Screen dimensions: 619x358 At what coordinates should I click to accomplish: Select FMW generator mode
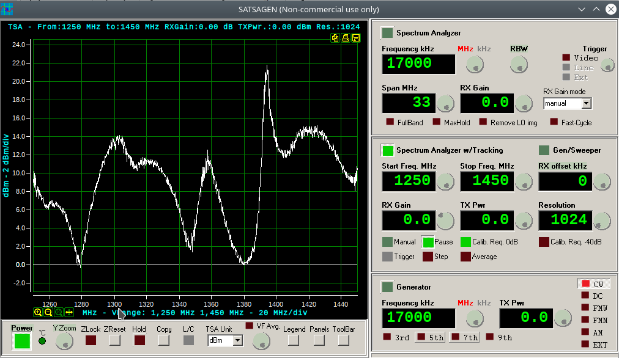pyautogui.click(x=585, y=308)
